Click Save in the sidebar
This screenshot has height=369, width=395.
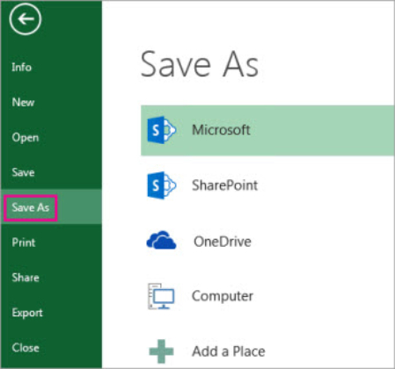23,172
